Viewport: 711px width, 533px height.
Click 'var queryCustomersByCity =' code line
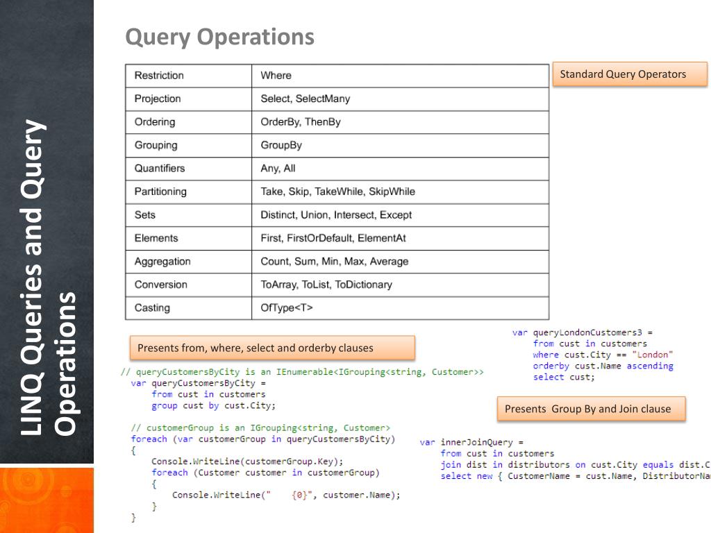point(198,383)
